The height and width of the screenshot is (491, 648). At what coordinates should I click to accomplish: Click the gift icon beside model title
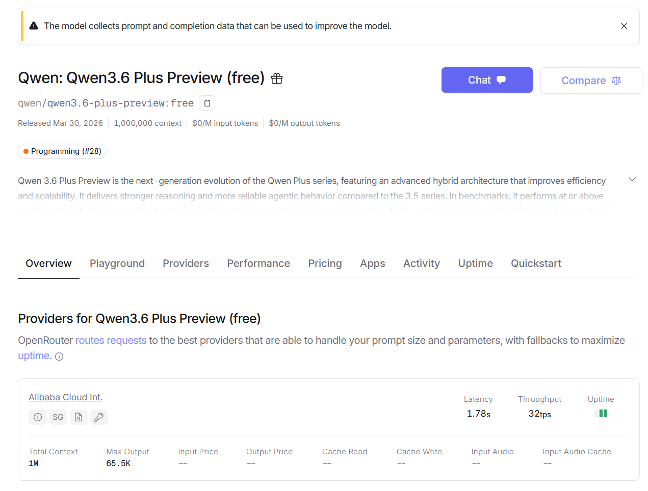click(x=277, y=78)
